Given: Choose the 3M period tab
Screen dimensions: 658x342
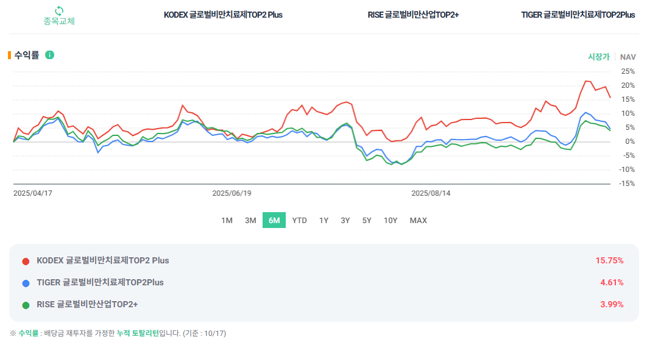Looking at the screenshot, I should pyautogui.click(x=250, y=220).
